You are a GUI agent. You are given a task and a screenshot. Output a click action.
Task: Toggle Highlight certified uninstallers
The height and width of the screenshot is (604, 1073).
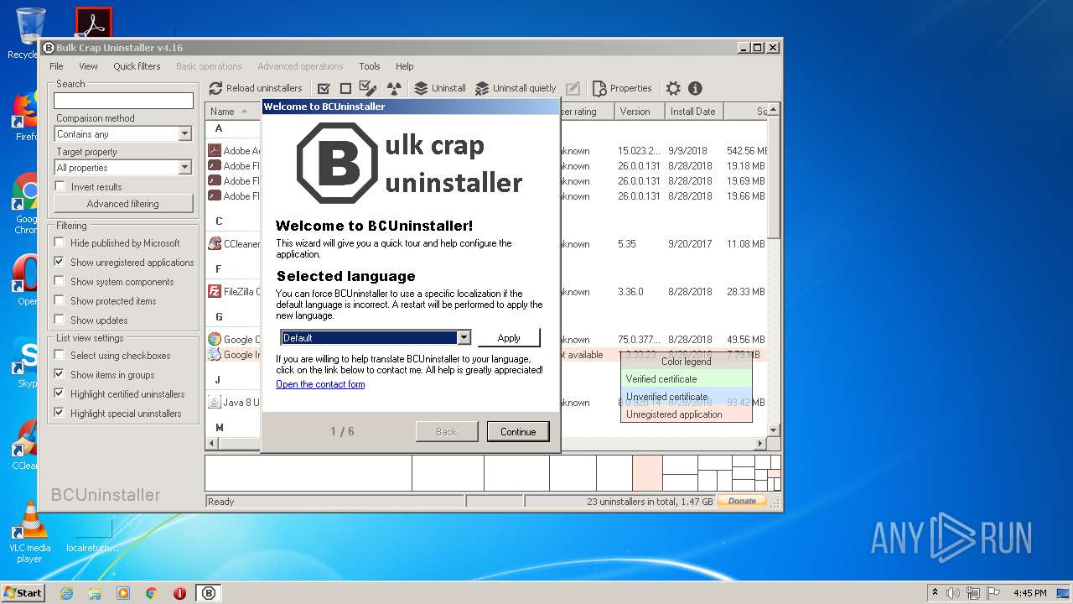tap(60, 393)
